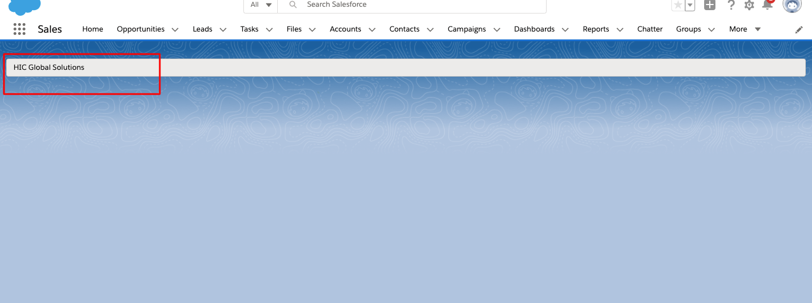
Task: Open the Chatter tab
Action: [x=650, y=29]
